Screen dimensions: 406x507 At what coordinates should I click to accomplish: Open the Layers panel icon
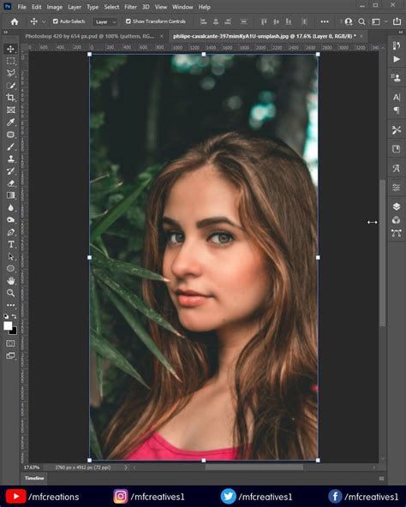(x=397, y=206)
